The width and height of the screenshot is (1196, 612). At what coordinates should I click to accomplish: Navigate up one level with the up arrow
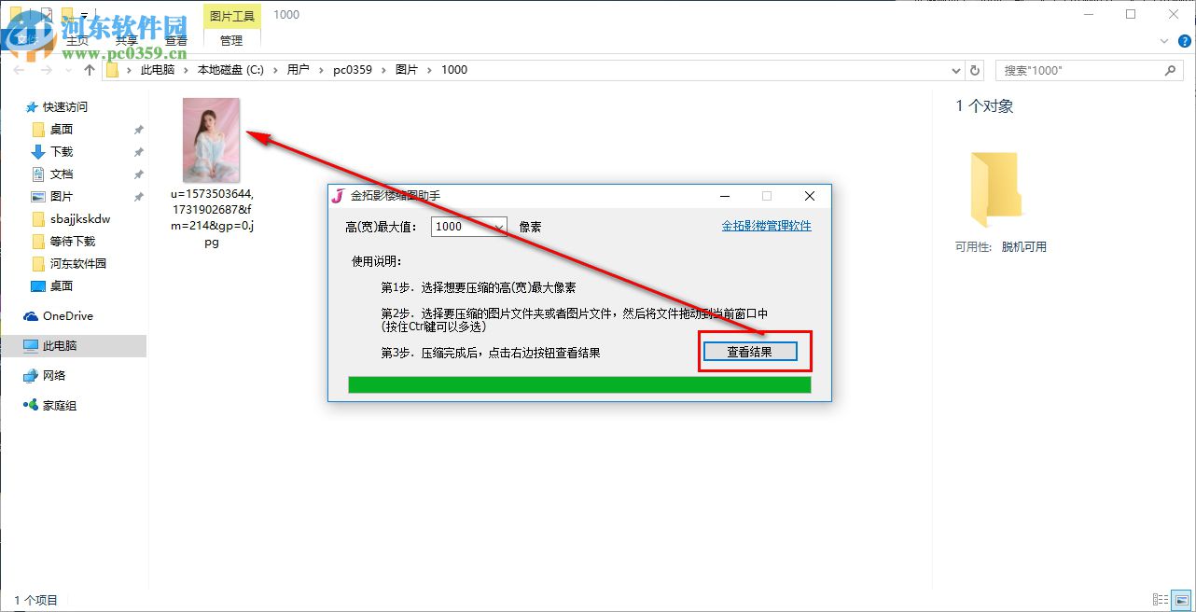(89, 69)
